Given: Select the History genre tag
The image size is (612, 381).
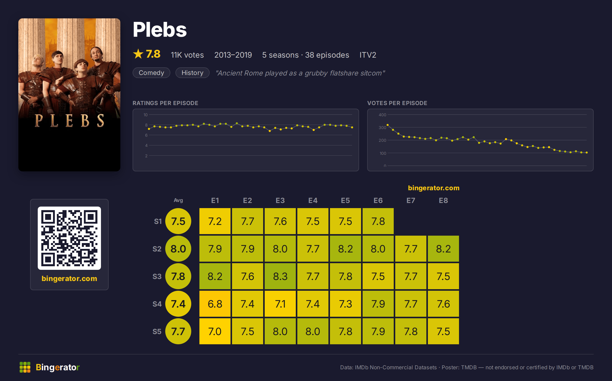Looking at the screenshot, I should tap(193, 73).
